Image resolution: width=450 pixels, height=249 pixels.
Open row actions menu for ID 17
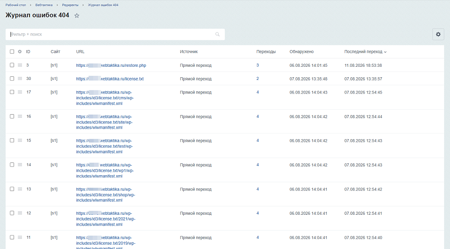20,92
